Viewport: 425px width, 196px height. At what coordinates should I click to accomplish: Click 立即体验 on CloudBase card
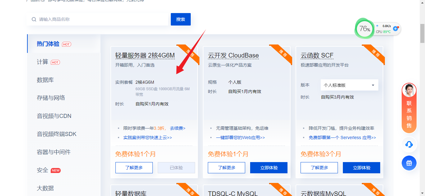(269, 168)
